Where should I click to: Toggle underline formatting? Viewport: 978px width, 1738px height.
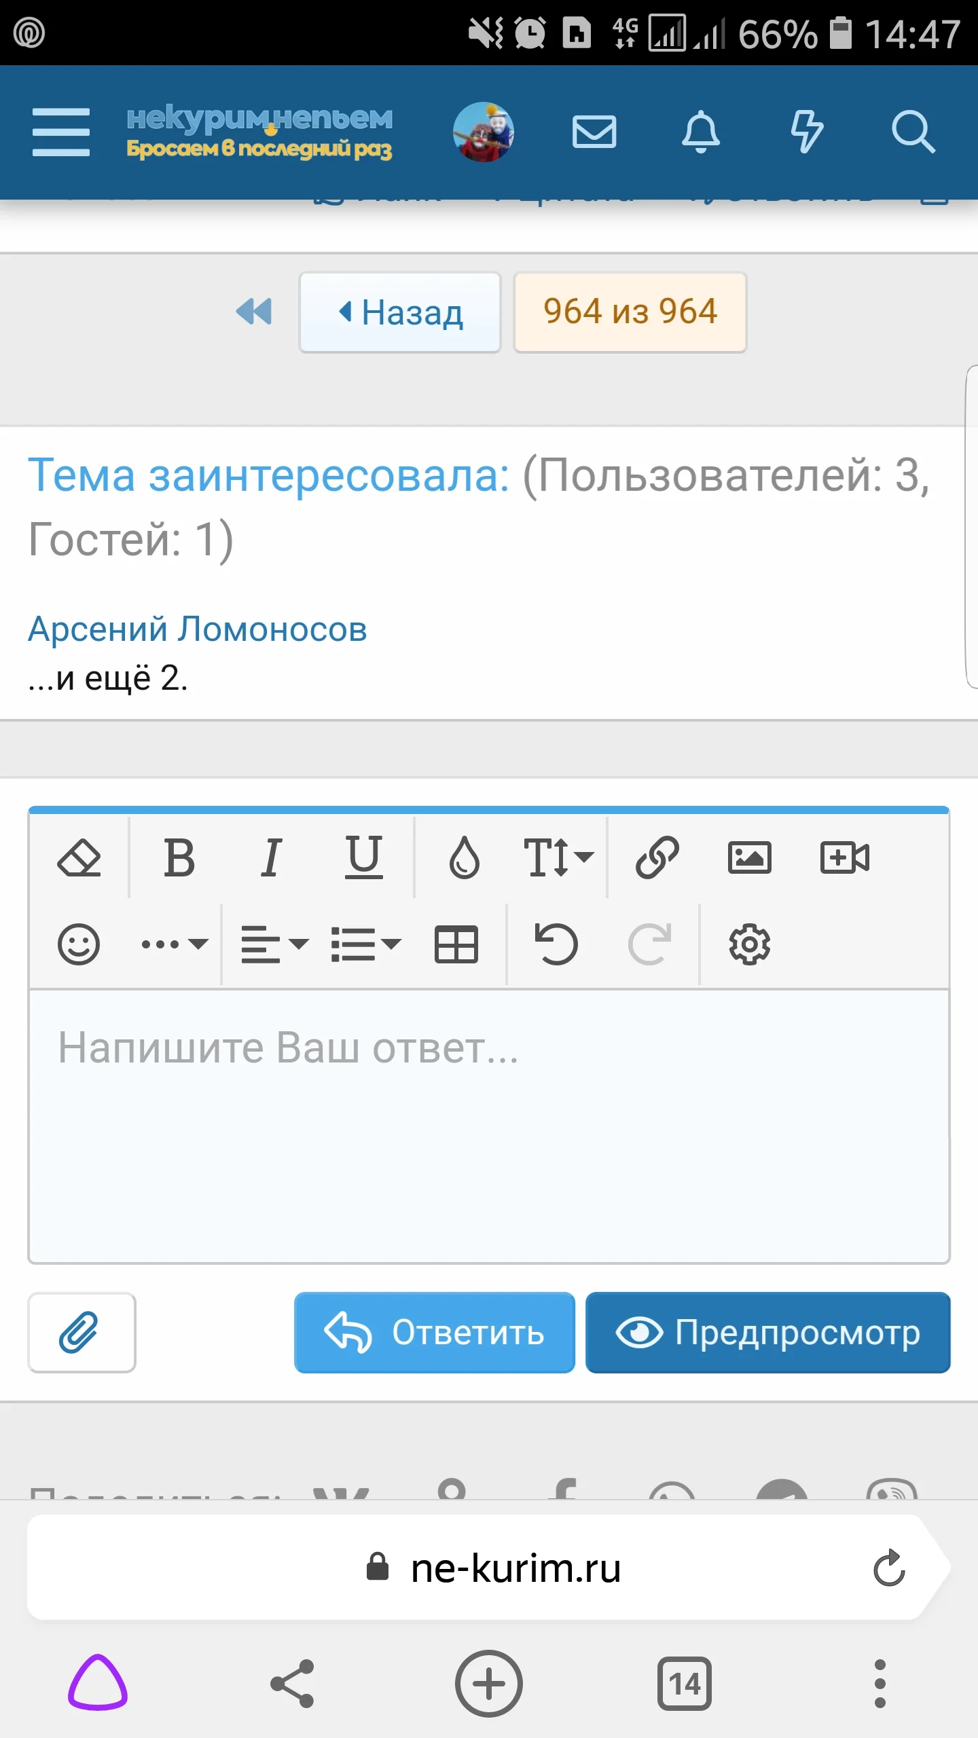363,857
